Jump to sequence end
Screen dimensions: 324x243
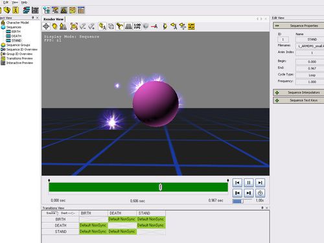click(260, 183)
